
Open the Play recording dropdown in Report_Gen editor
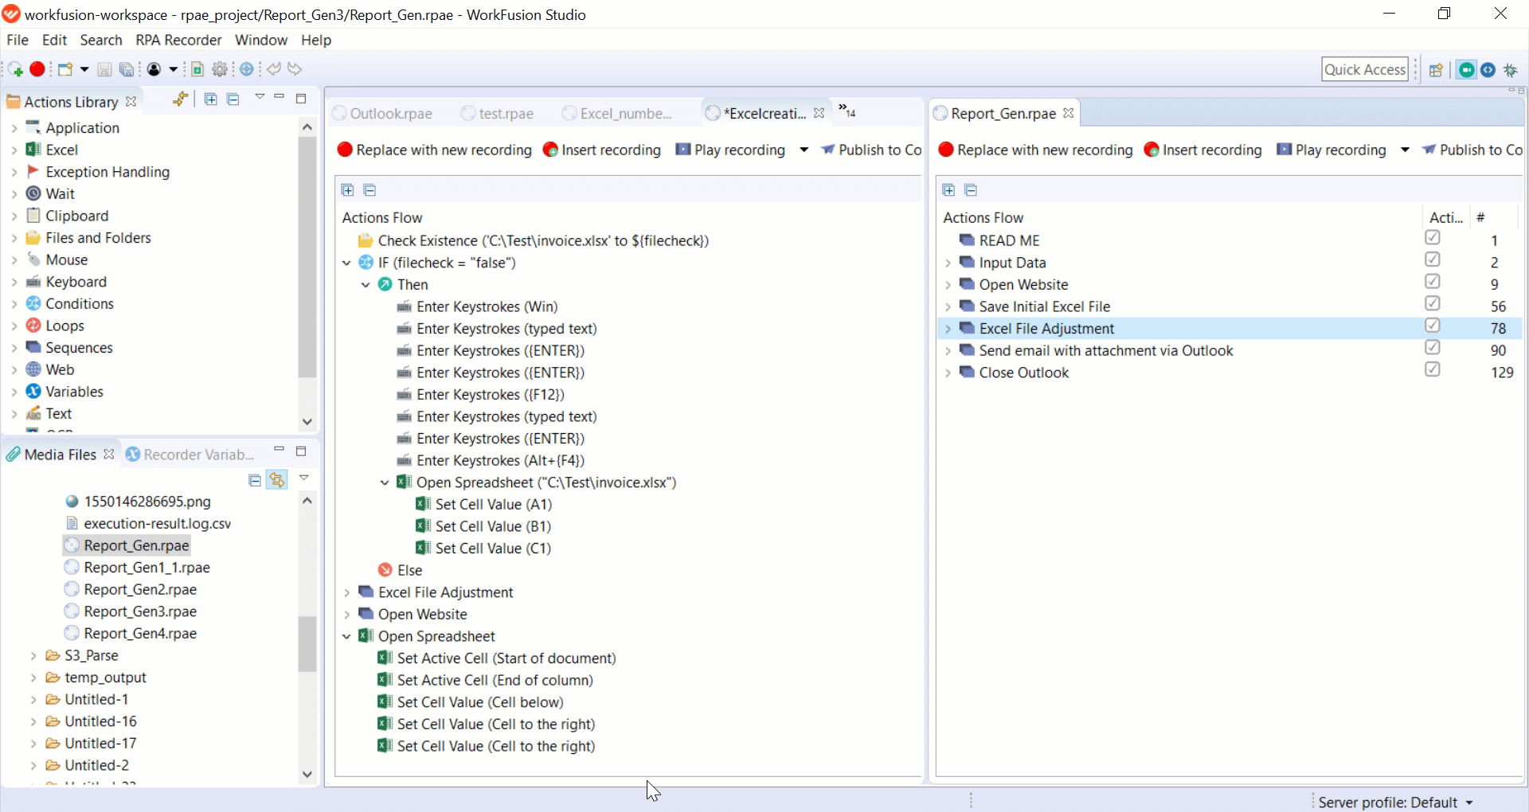point(1405,150)
